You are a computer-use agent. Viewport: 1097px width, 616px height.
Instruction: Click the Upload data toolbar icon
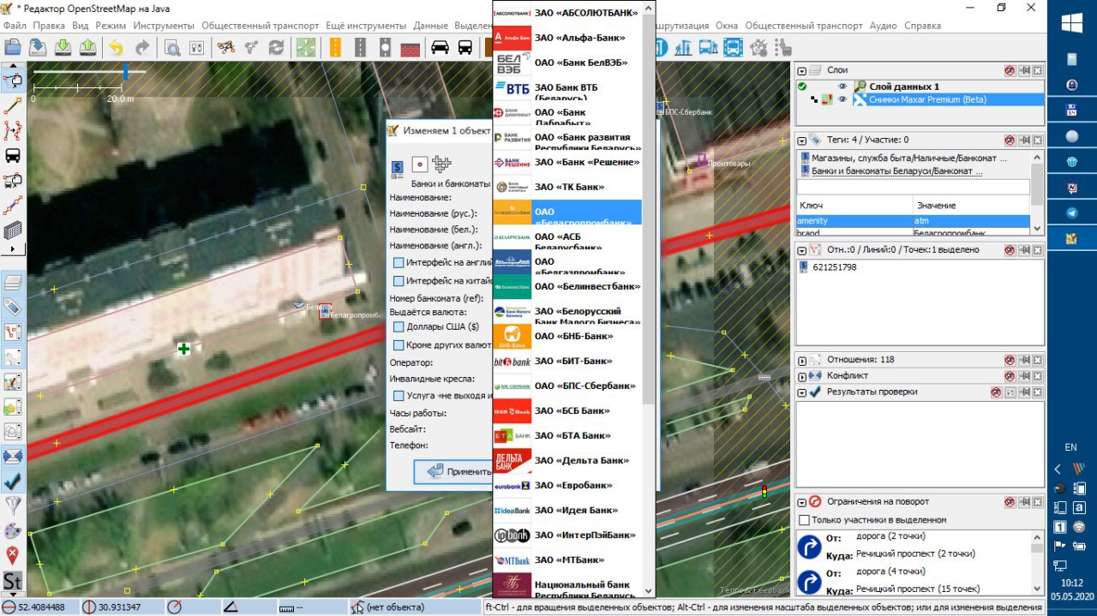pos(87,47)
